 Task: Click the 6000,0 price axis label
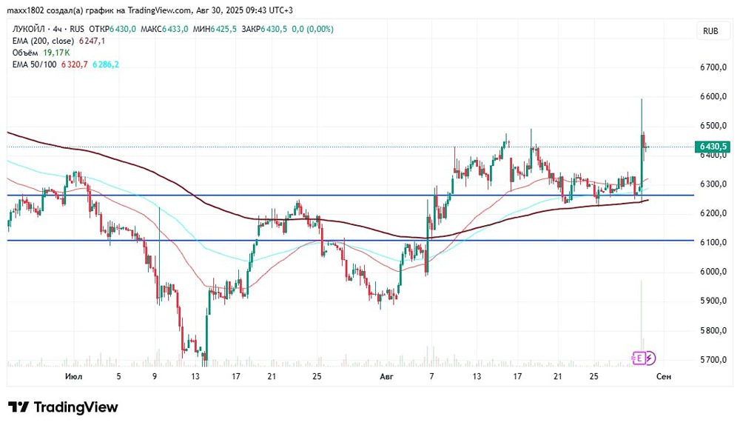(713, 272)
